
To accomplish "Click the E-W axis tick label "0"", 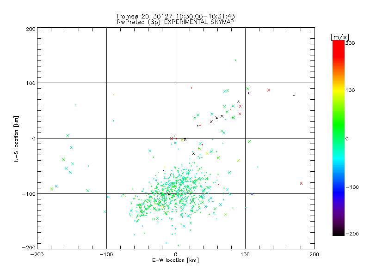I will pos(176,255).
